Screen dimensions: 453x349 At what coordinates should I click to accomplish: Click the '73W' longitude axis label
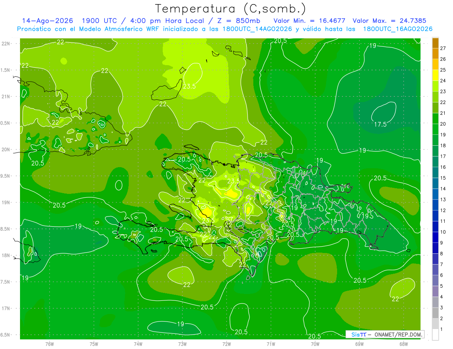click(182, 344)
